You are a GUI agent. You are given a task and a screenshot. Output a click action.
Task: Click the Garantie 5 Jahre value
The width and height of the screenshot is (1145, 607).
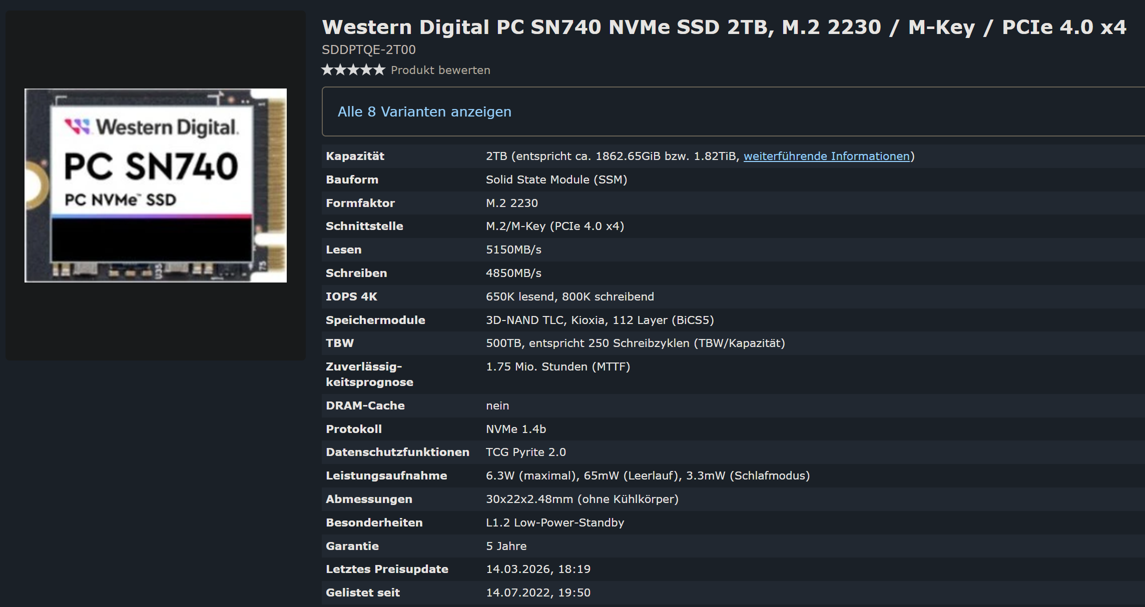(x=506, y=546)
